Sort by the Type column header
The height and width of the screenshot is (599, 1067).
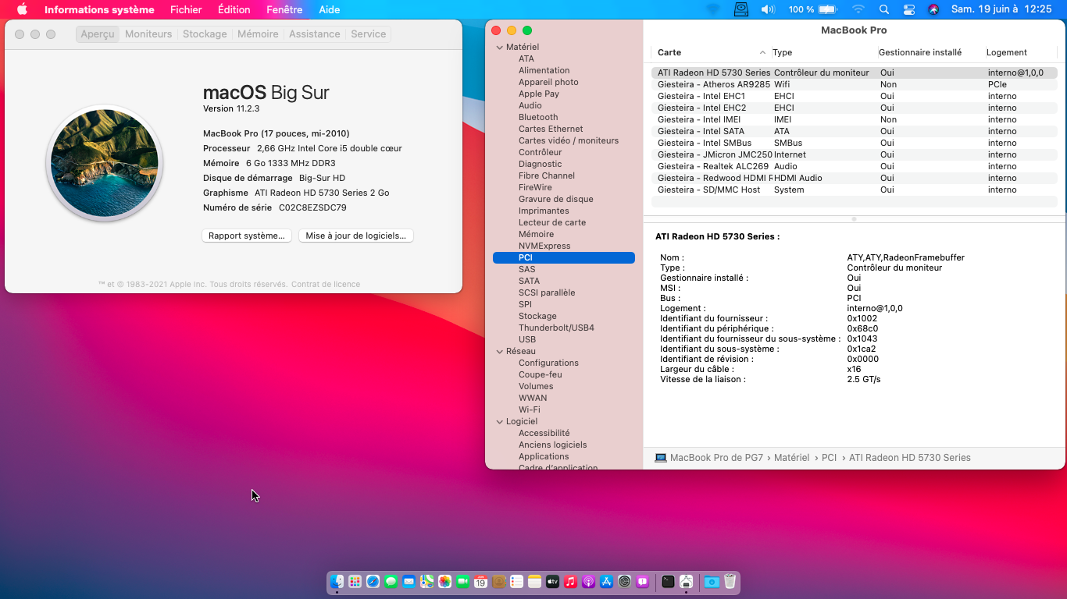tap(824, 52)
